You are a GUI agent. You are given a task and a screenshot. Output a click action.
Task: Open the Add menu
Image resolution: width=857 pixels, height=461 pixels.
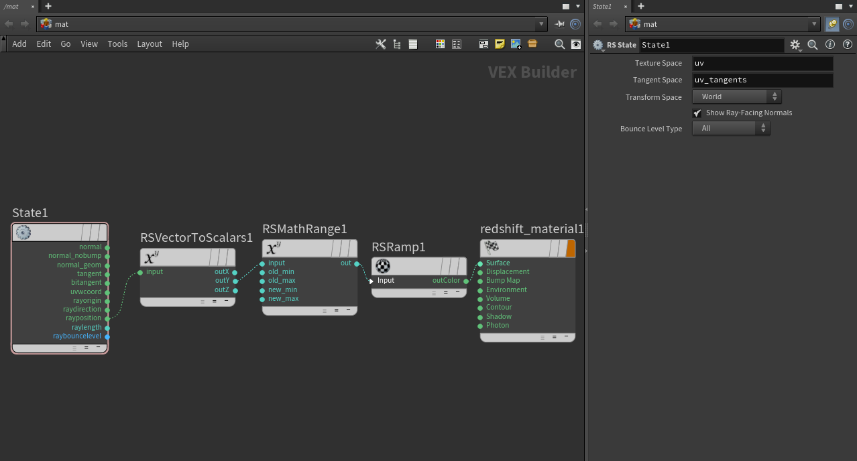[x=19, y=44]
